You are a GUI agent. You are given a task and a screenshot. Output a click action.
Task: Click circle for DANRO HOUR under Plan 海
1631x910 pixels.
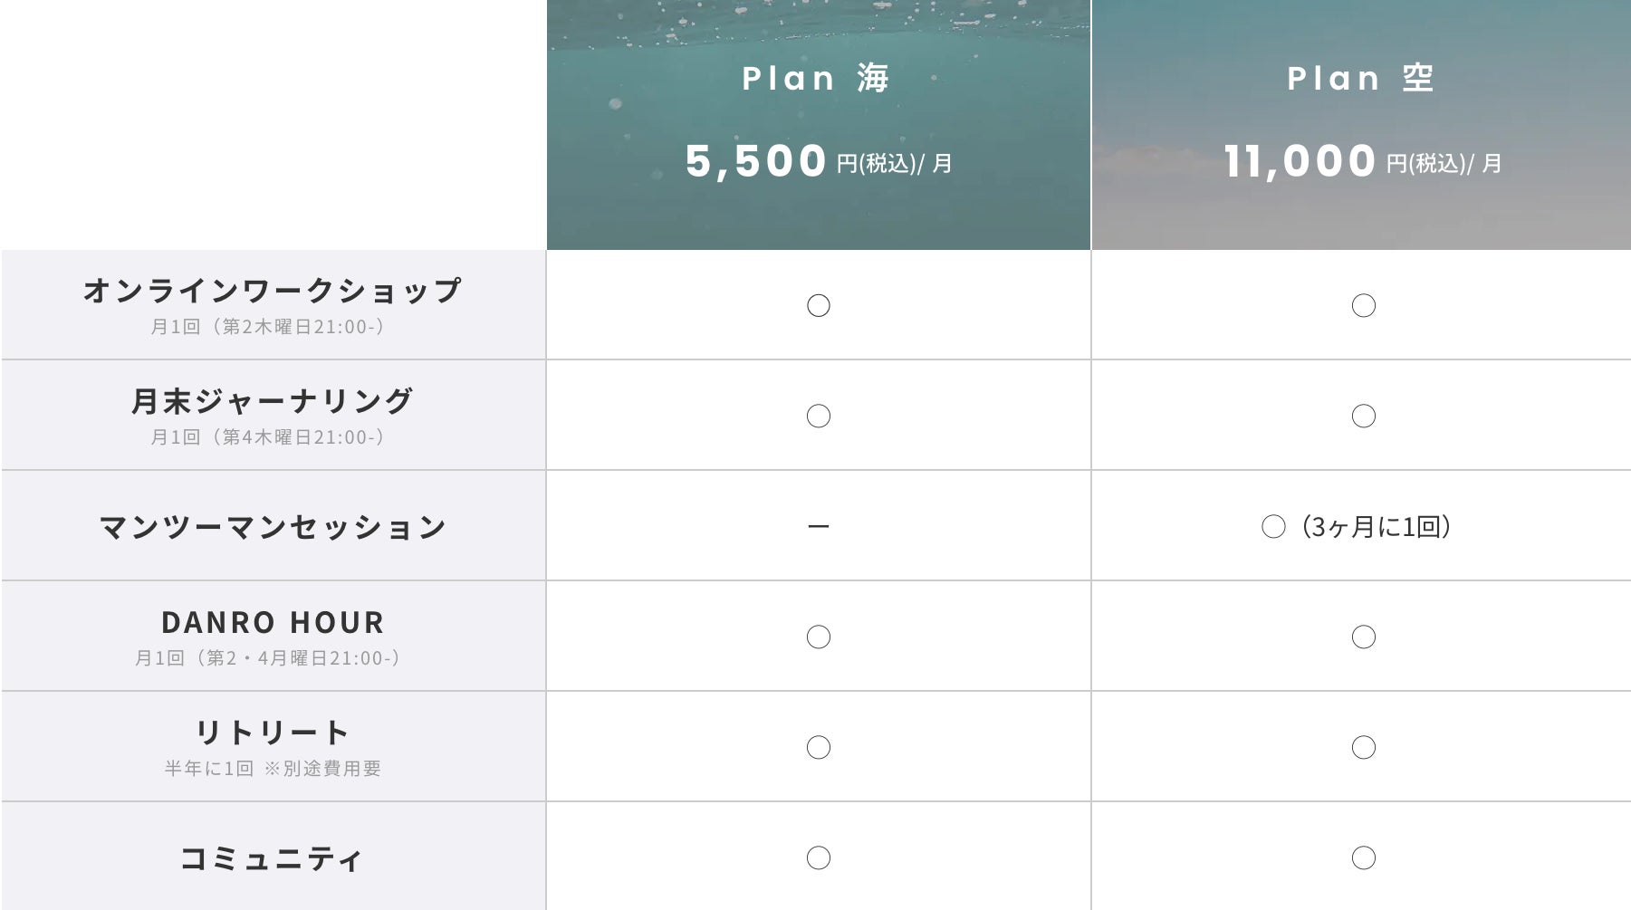pos(818,637)
